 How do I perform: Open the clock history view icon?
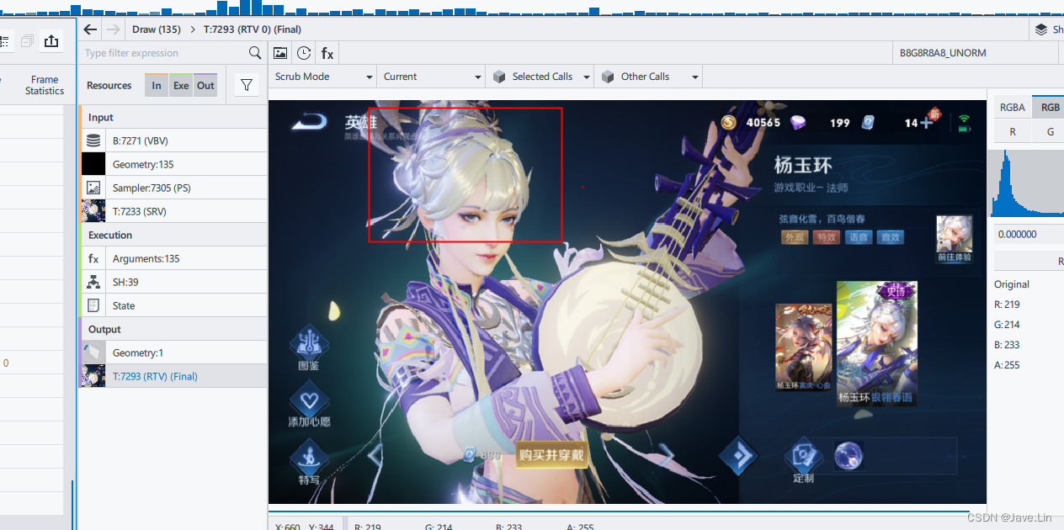click(x=304, y=53)
